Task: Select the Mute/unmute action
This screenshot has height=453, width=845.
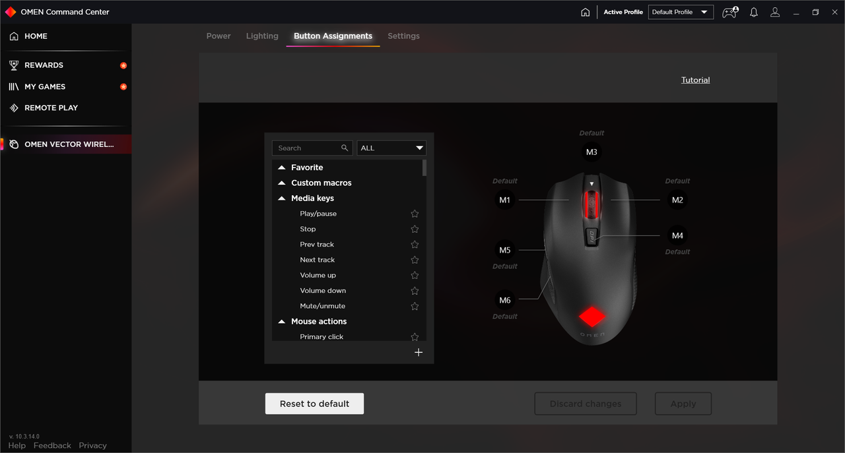Action: [323, 306]
